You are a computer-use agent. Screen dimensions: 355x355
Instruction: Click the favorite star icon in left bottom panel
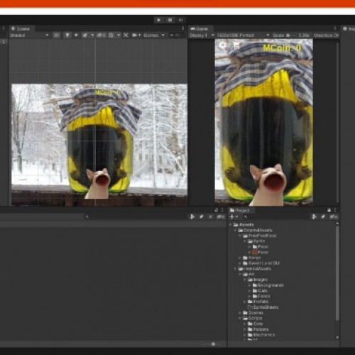point(210,217)
